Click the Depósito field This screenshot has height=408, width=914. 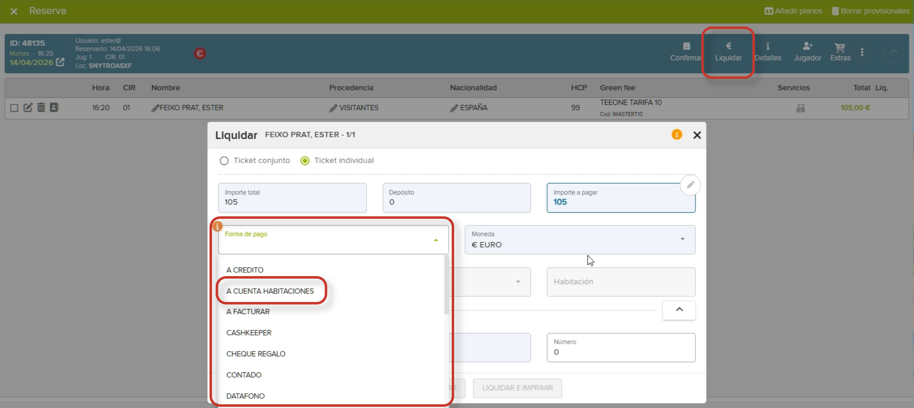457,198
